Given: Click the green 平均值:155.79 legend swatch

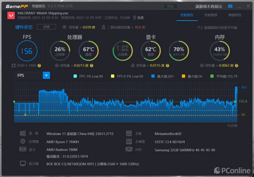Looking at the screenshot, I should click(x=212, y=76).
